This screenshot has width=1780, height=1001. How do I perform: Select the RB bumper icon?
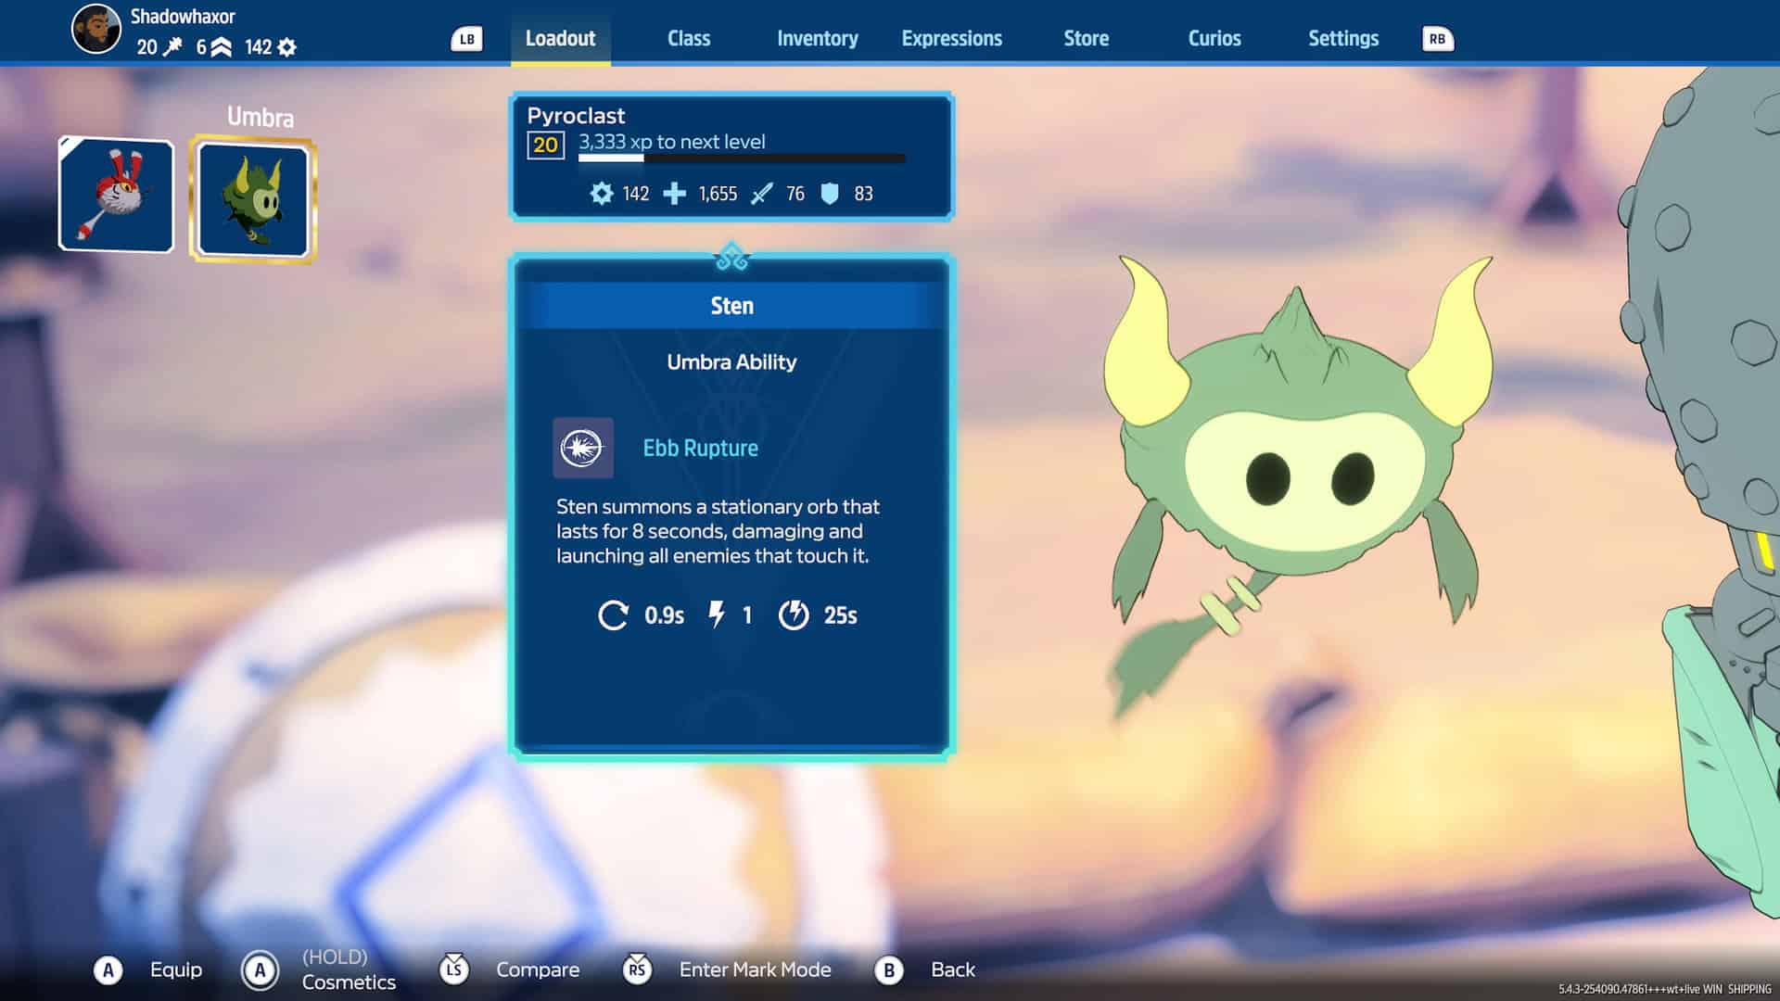pos(1437,39)
